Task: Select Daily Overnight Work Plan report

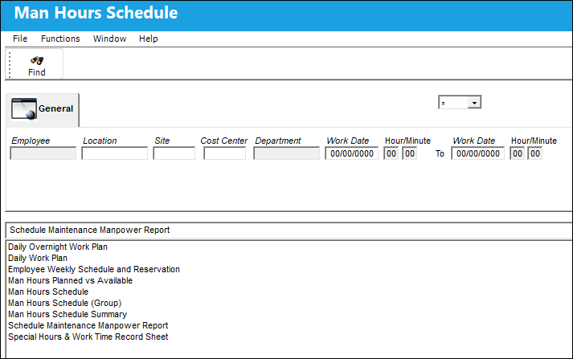Action: [x=58, y=247]
